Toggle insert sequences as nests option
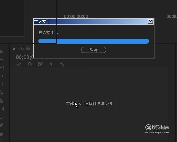The image size is (177, 142). [x=19, y=64]
